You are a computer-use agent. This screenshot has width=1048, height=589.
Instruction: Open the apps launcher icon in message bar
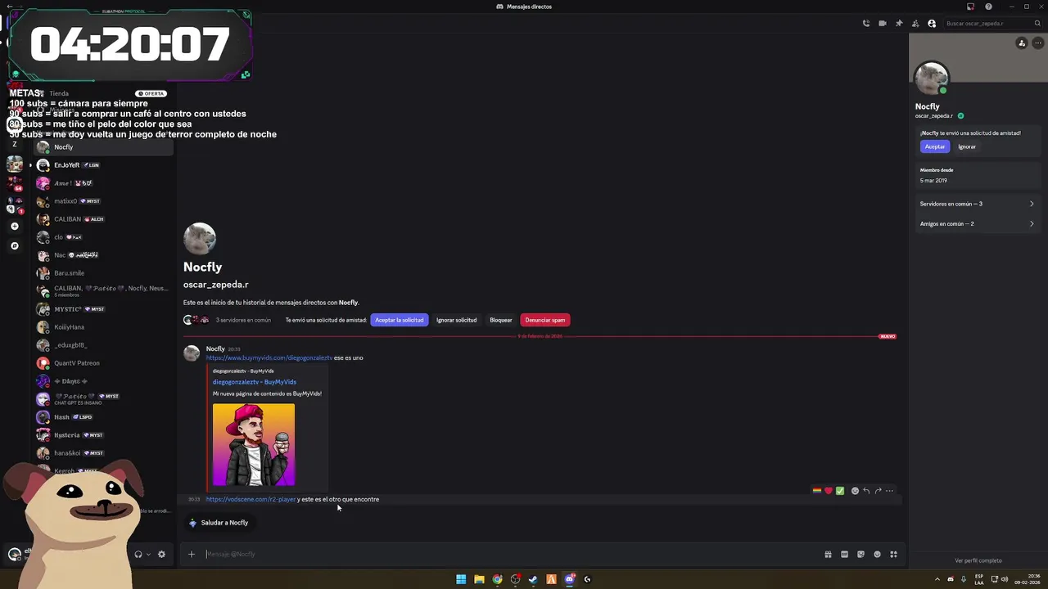coord(893,554)
